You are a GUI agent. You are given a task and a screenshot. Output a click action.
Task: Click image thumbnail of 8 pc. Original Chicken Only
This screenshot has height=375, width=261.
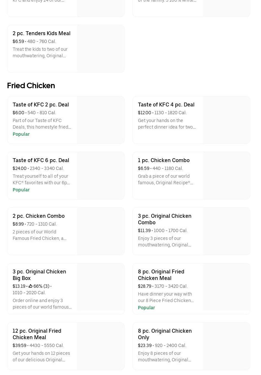226,346
